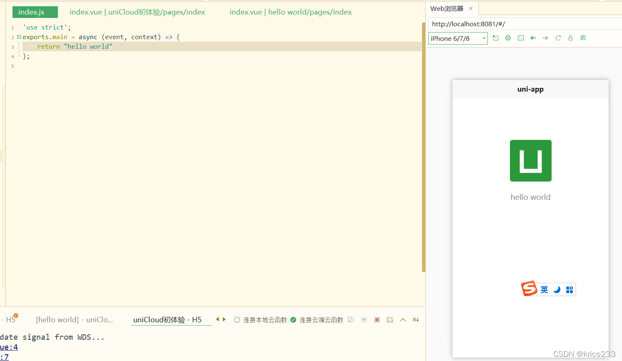This screenshot has width=622, height=361.
Task: Open Sogou toolbox grid icon
Action: (570, 290)
